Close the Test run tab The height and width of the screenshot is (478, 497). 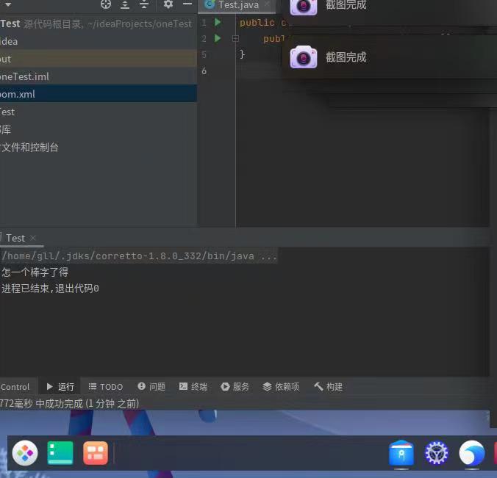coord(32,238)
